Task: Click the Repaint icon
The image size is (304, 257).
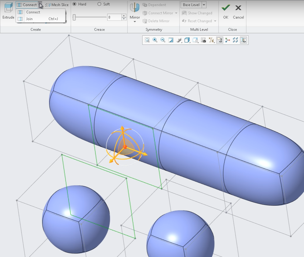Action: click(171, 40)
